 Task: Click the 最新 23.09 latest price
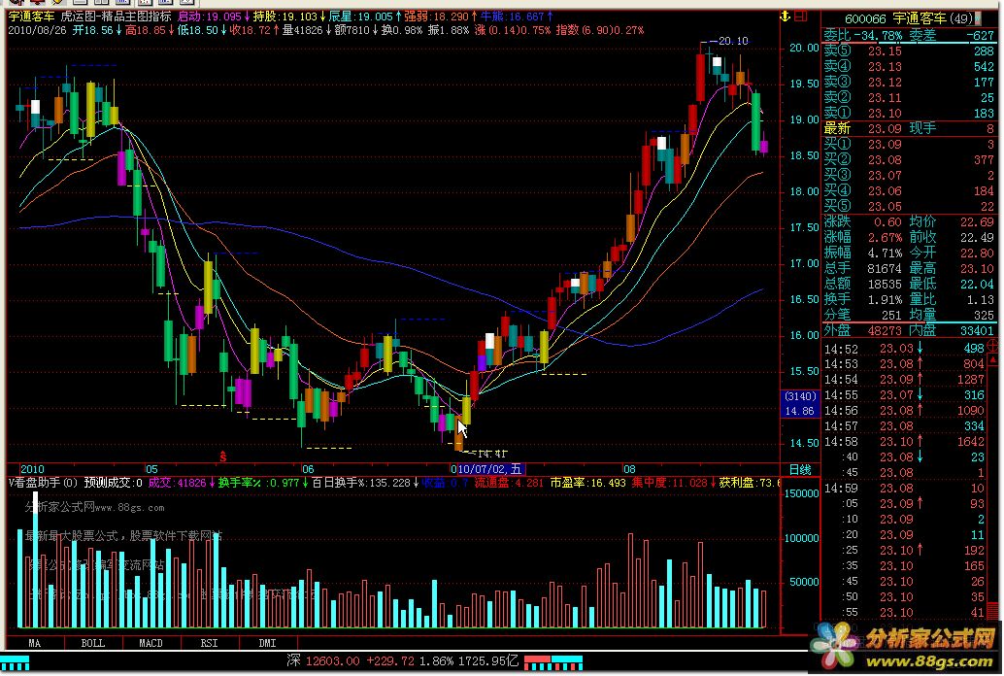tap(862, 128)
